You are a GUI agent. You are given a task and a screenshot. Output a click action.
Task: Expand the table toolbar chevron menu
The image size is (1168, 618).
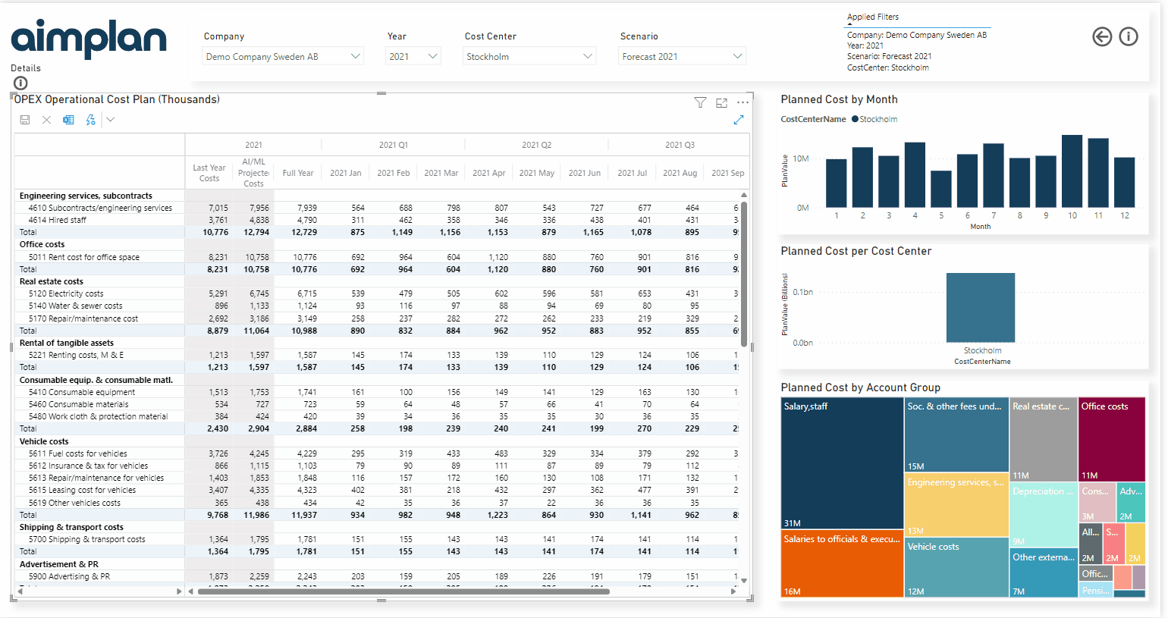(x=111, y=120)
